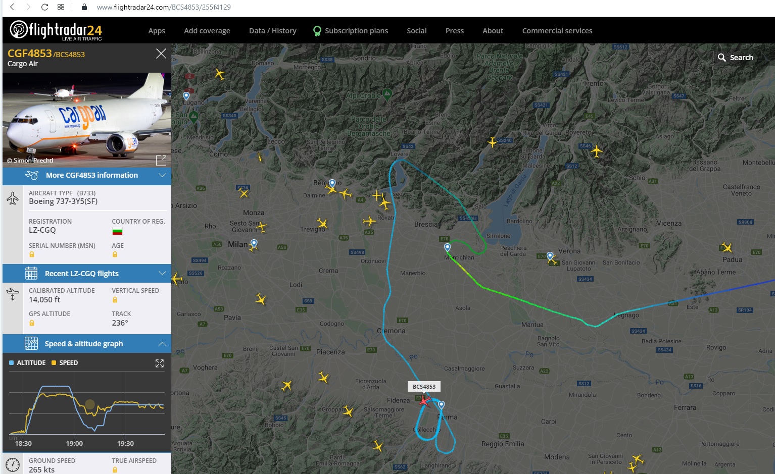775x474 pixels.
Task: Click the URL address bar
Action: (164, 7)
